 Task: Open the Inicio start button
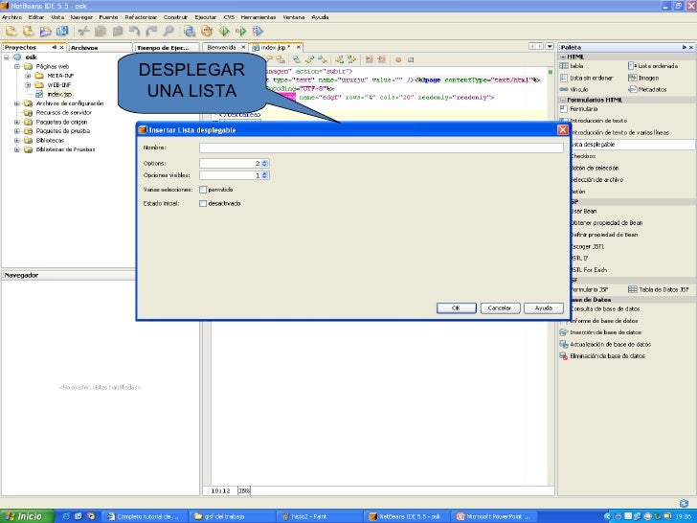tap(27, 516)
